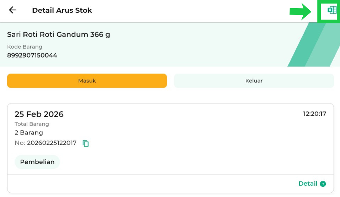Click the Total Barang label
Viewport: 340px width, 197px height.
(x=32, y=124)
